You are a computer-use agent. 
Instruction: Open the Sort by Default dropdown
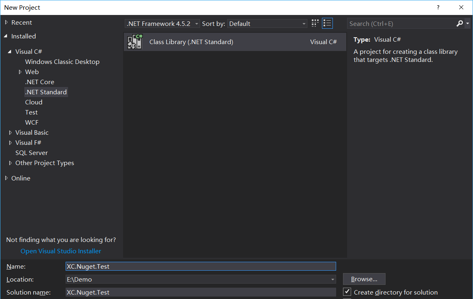(267, 23)
